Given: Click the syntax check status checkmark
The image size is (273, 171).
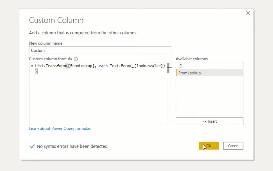Looking at the screenshot, I should pos(32,146).
